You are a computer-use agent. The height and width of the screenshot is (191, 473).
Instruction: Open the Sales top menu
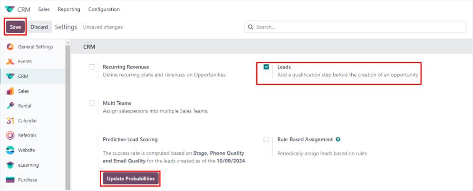[x=44, y=10]
